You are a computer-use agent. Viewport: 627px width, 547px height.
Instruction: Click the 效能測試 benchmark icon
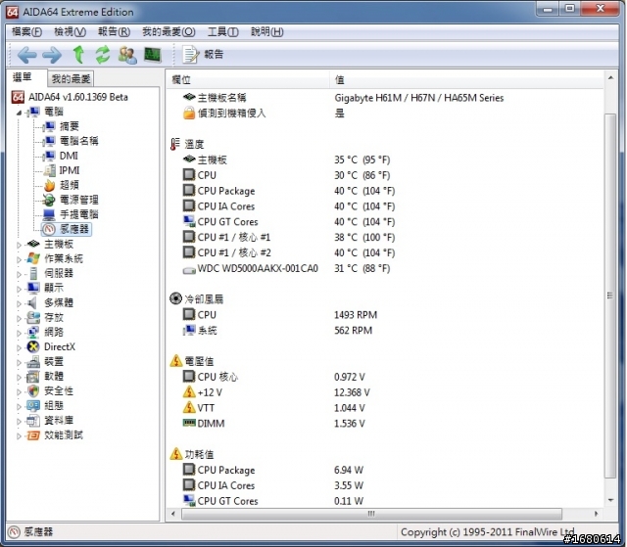(33, 435)
